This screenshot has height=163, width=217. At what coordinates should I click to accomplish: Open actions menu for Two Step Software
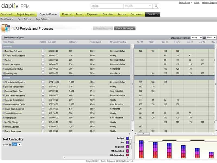click(43, 51)
